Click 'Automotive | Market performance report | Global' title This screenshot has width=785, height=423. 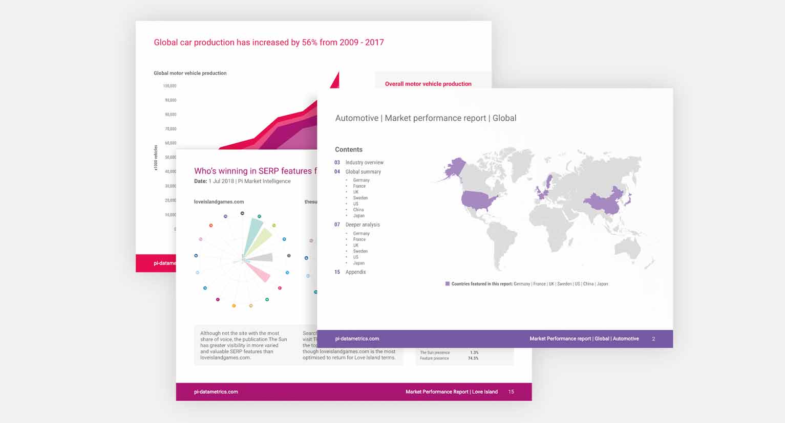[426, 118]
